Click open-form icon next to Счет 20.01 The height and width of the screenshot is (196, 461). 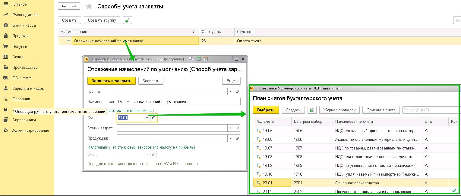point(153,118)
